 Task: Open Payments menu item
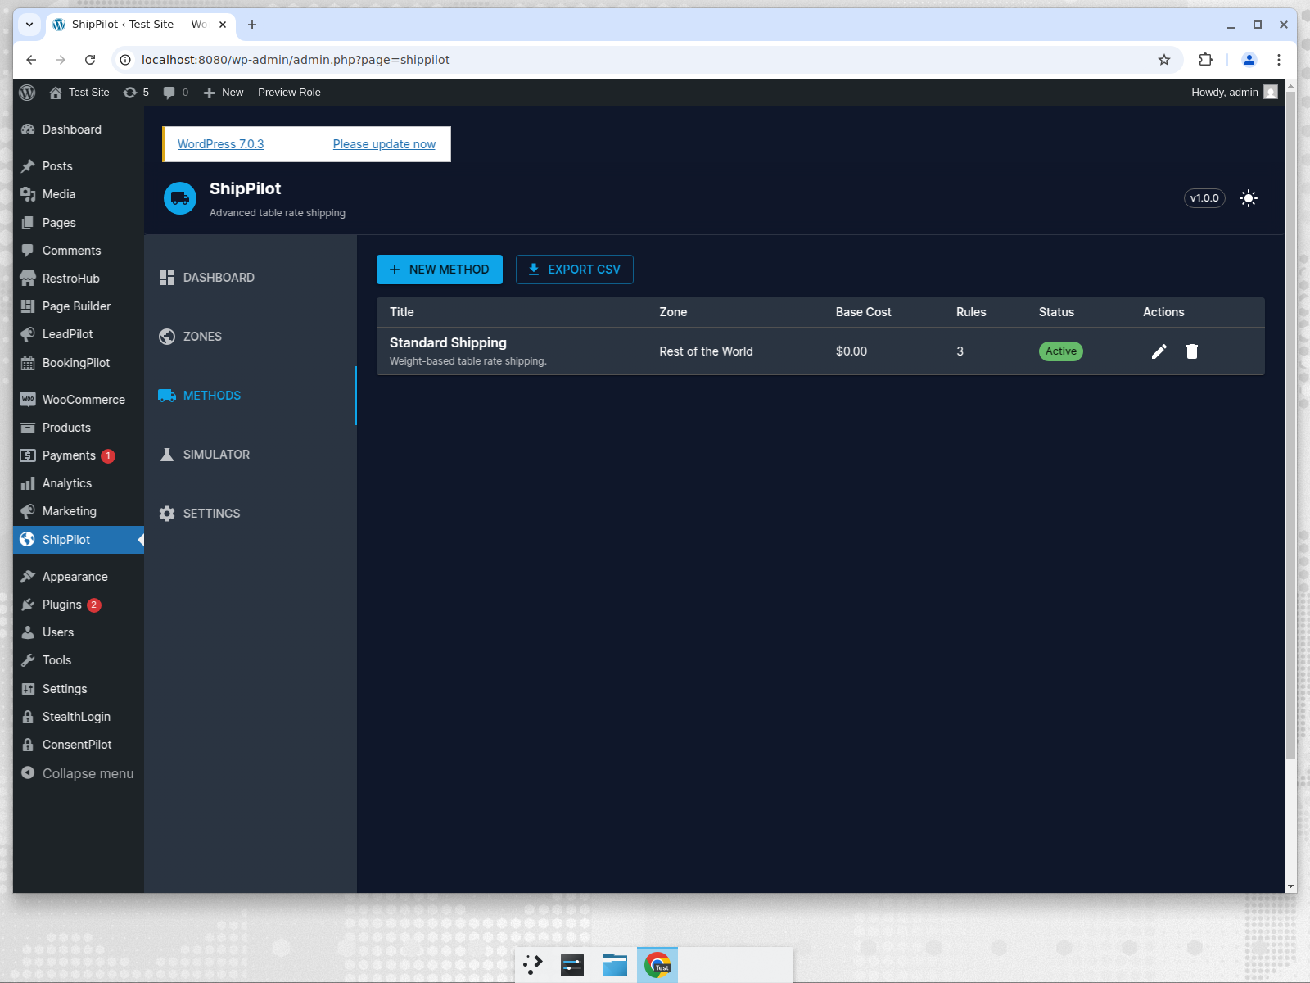[x=79, y=455]
